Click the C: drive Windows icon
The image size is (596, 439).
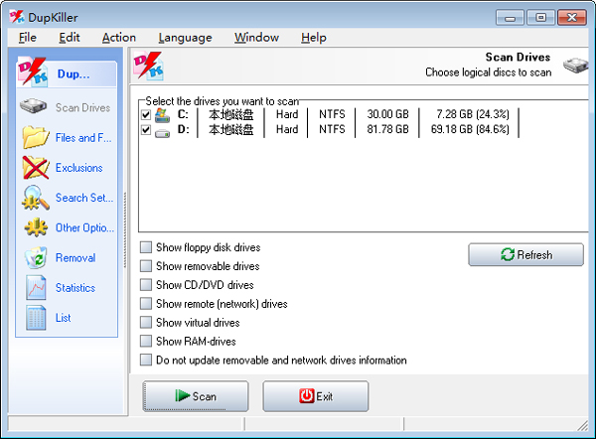[162, 115]
